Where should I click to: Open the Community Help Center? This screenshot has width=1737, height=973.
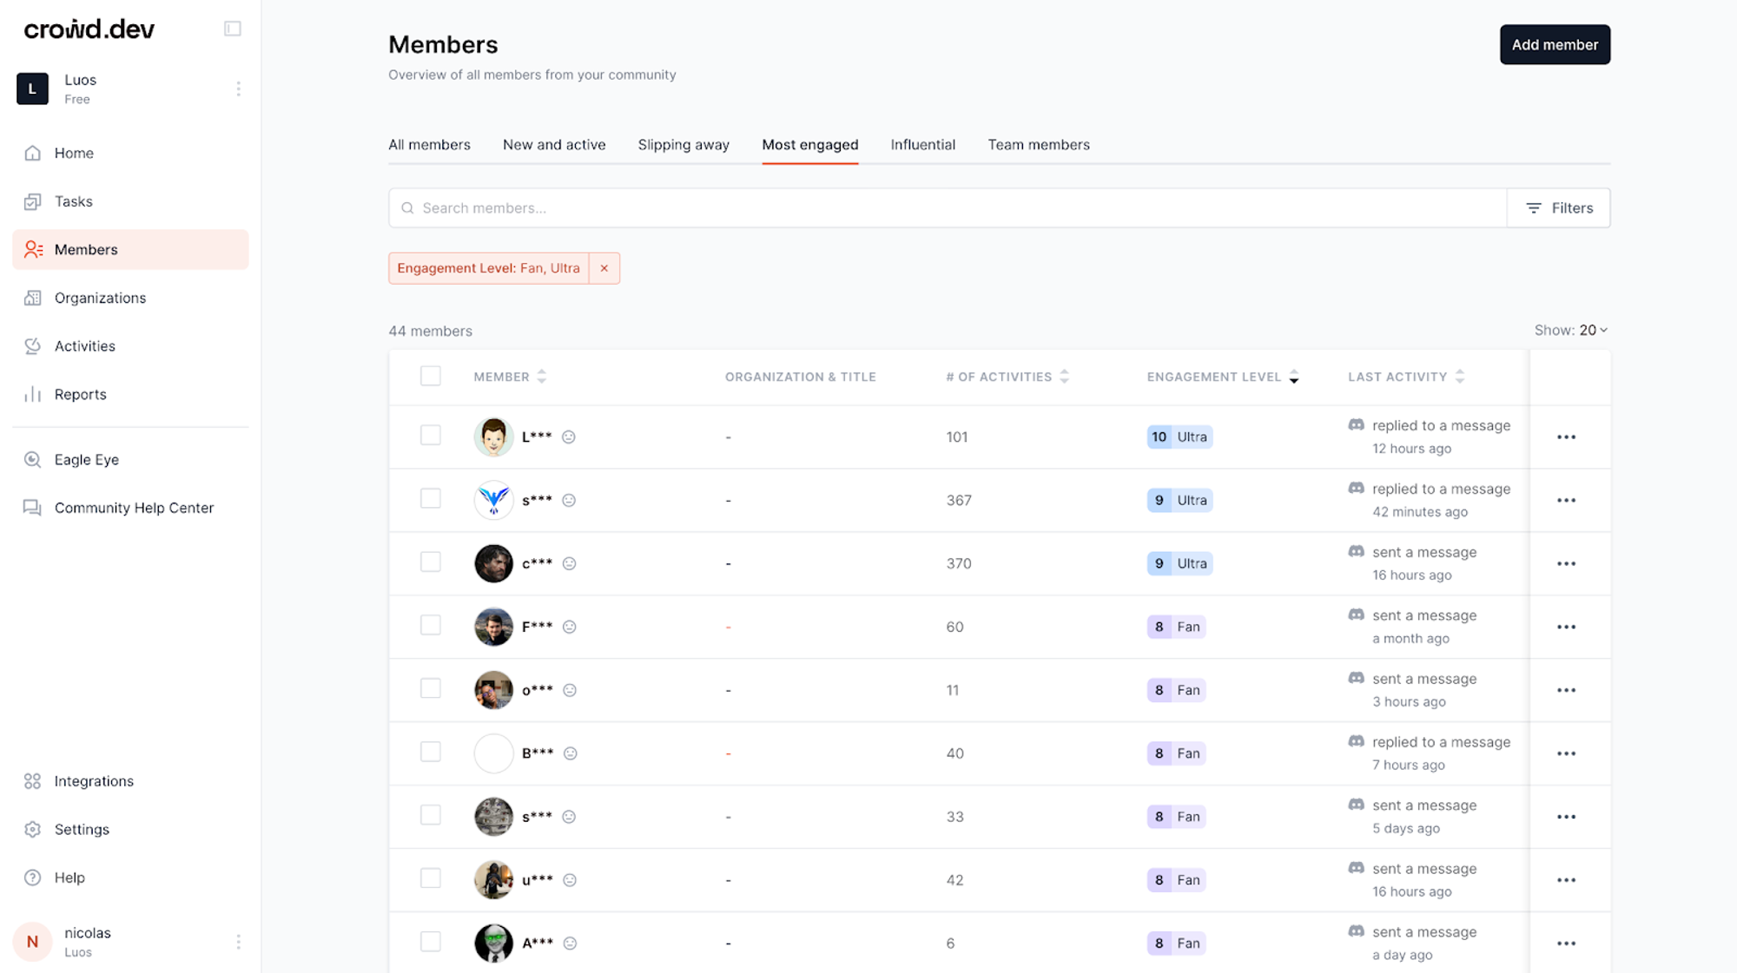point(133,508)
